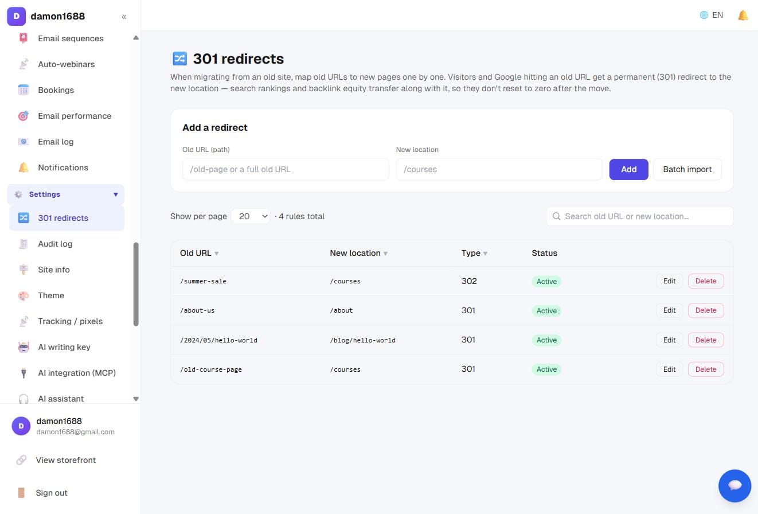
Task: Delete the /summer-sale redirect
Action: click(x=705, y=281)
